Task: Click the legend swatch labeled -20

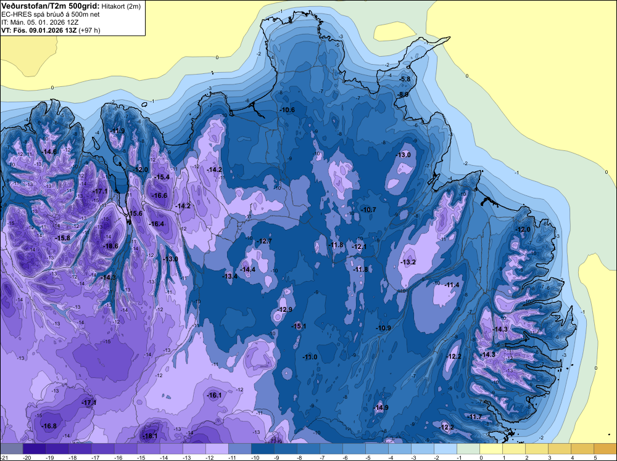Action: tap(34, 449)
